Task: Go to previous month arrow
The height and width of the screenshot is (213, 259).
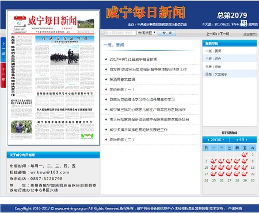Action: [x=237, y=140]
